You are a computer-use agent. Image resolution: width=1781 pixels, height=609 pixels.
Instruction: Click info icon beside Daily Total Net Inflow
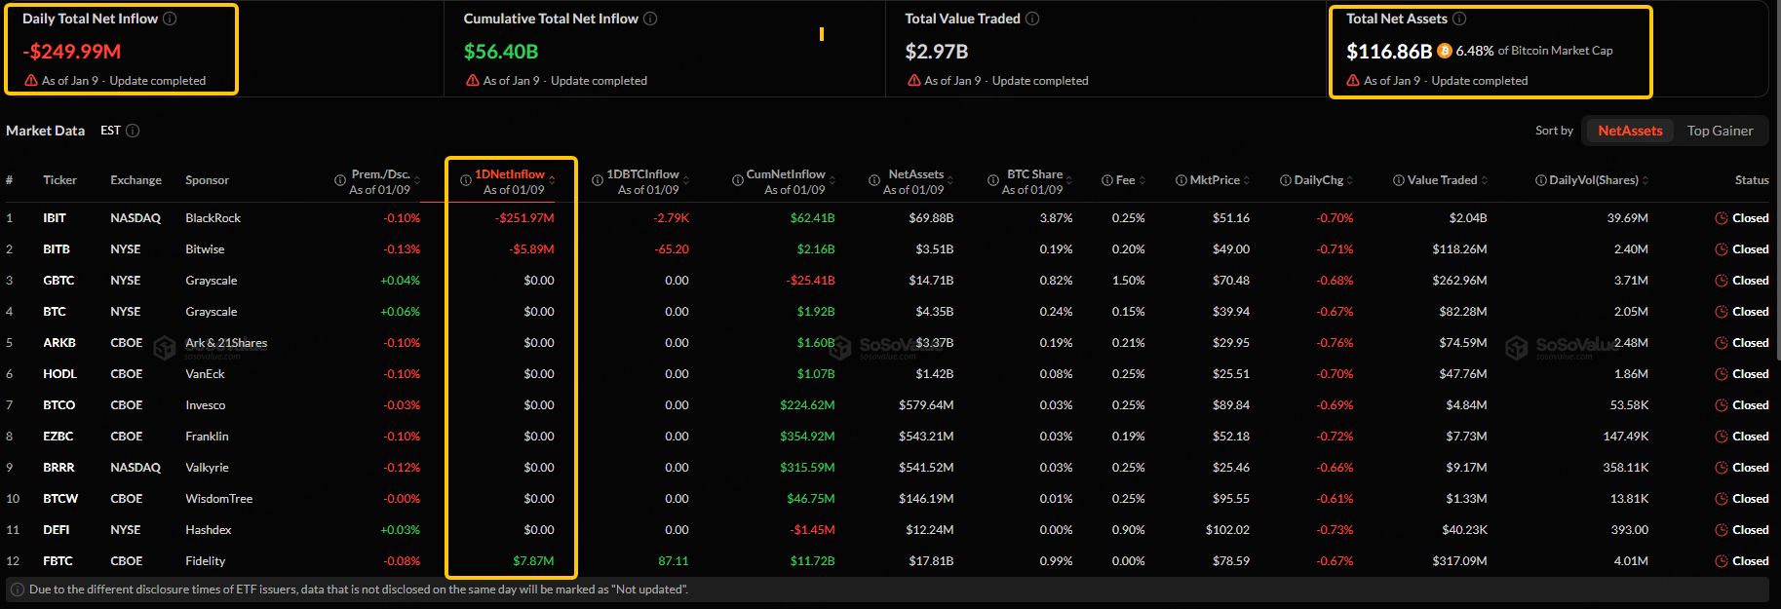(170, 19)
